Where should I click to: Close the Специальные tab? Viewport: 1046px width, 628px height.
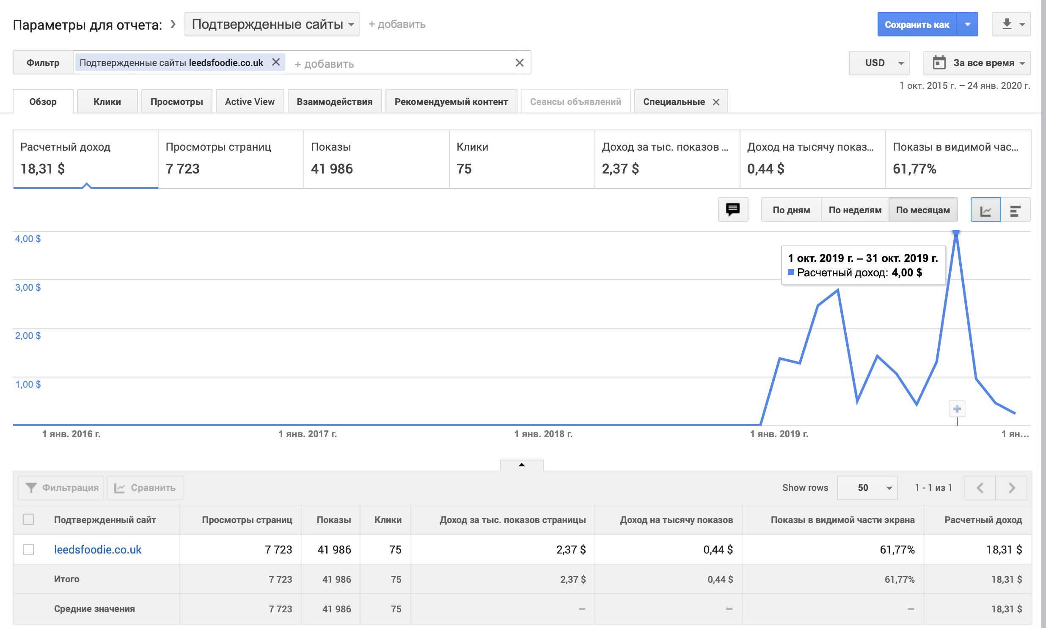pos(716,102)
